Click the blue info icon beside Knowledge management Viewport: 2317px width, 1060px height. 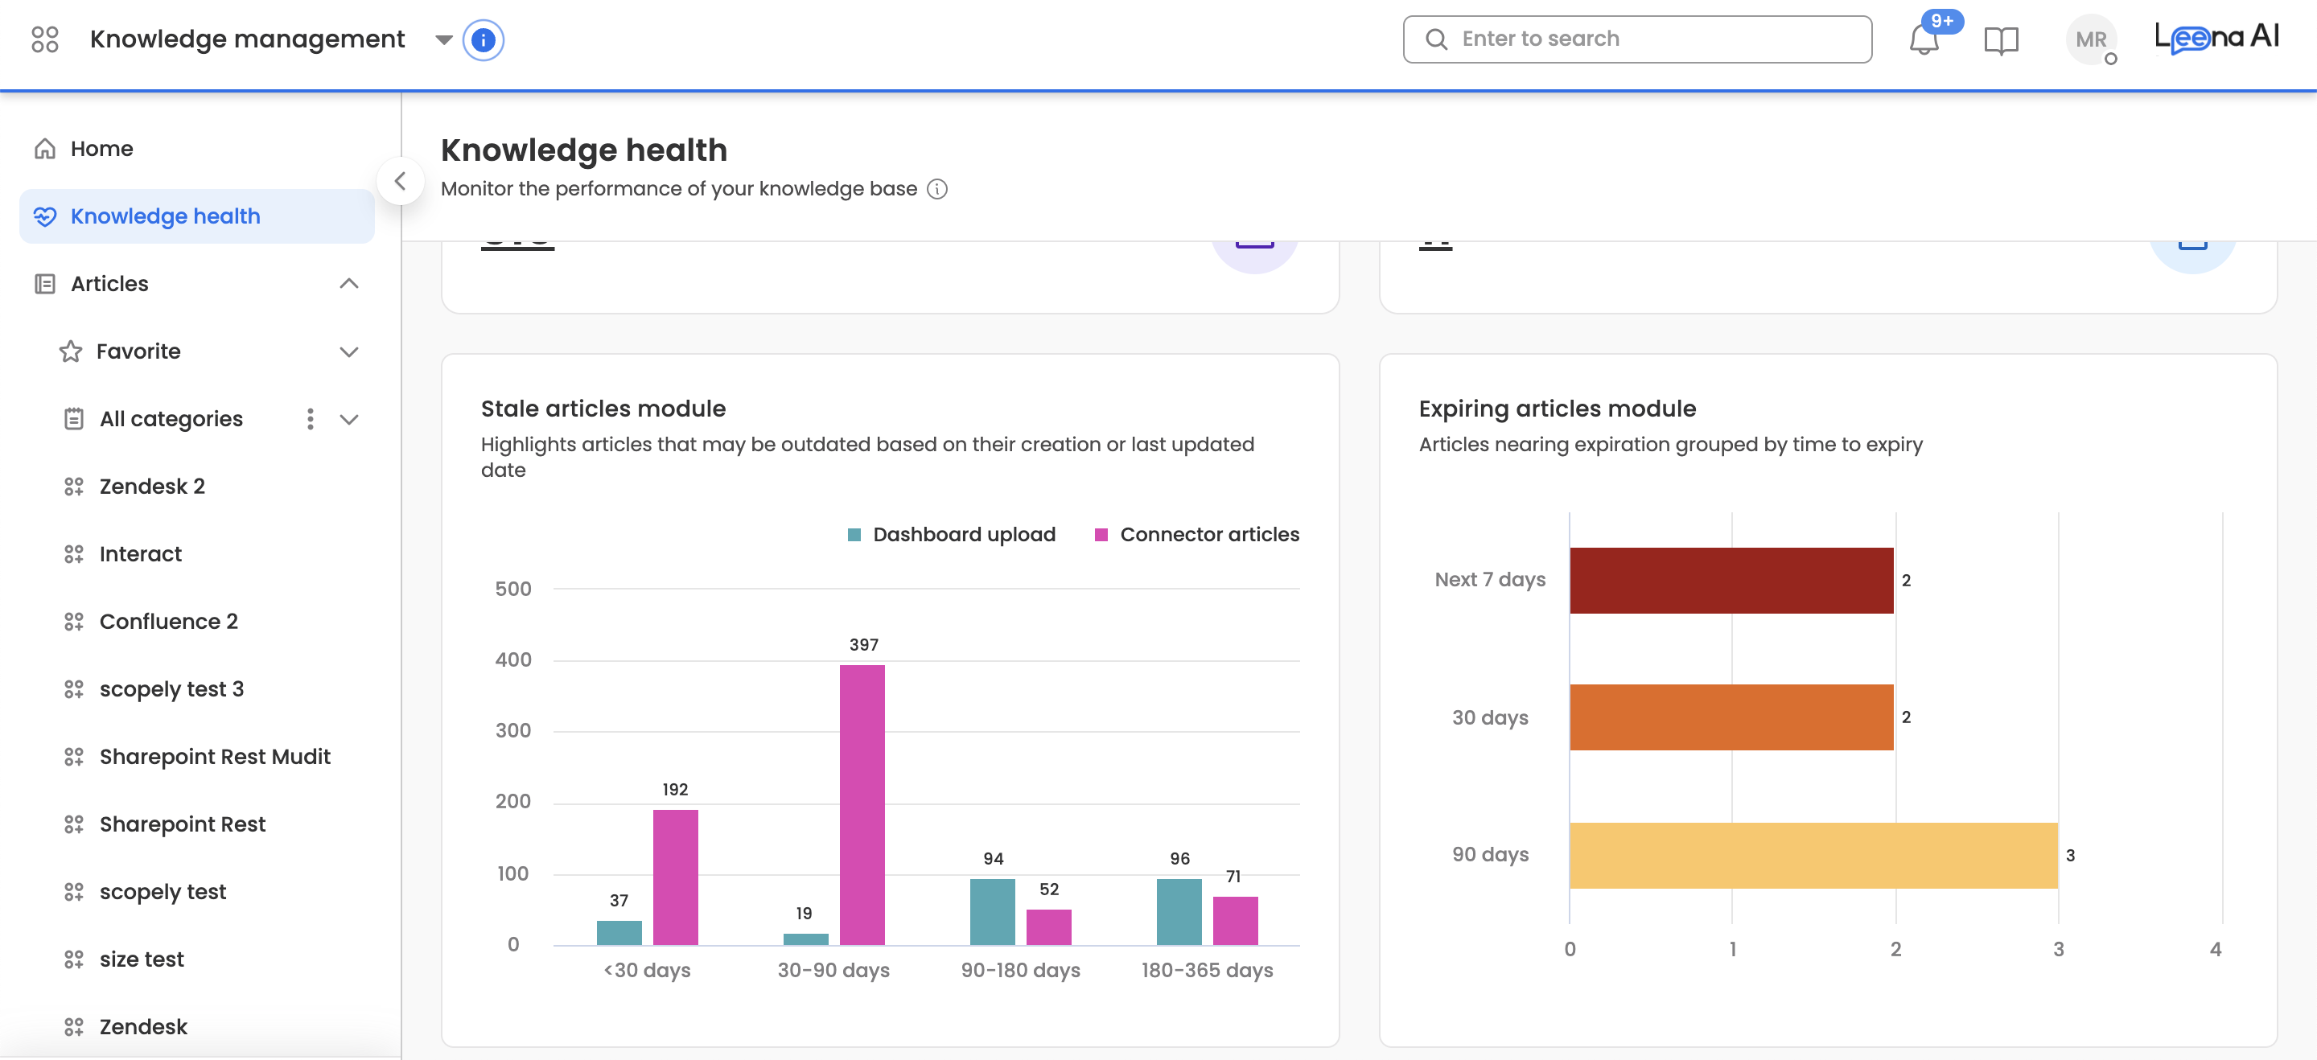(483, 40)
